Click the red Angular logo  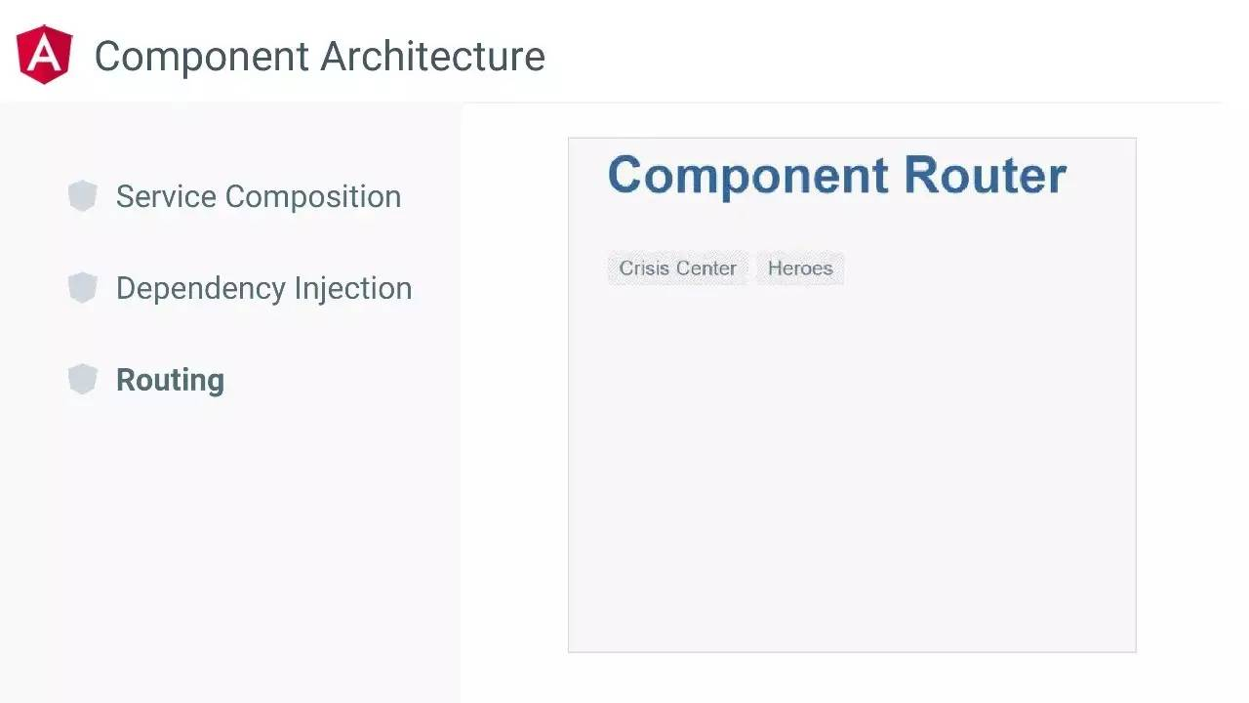pos(45,55)
